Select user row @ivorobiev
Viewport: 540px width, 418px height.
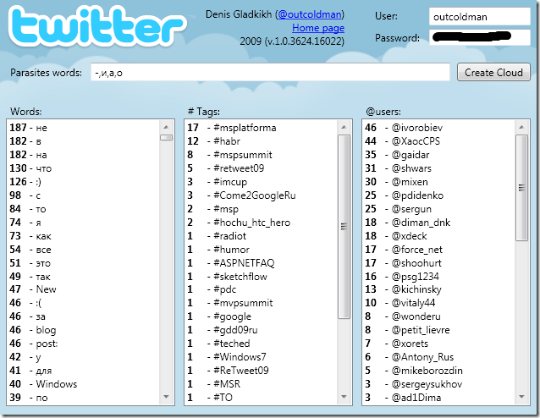click(x=438, y=128)
